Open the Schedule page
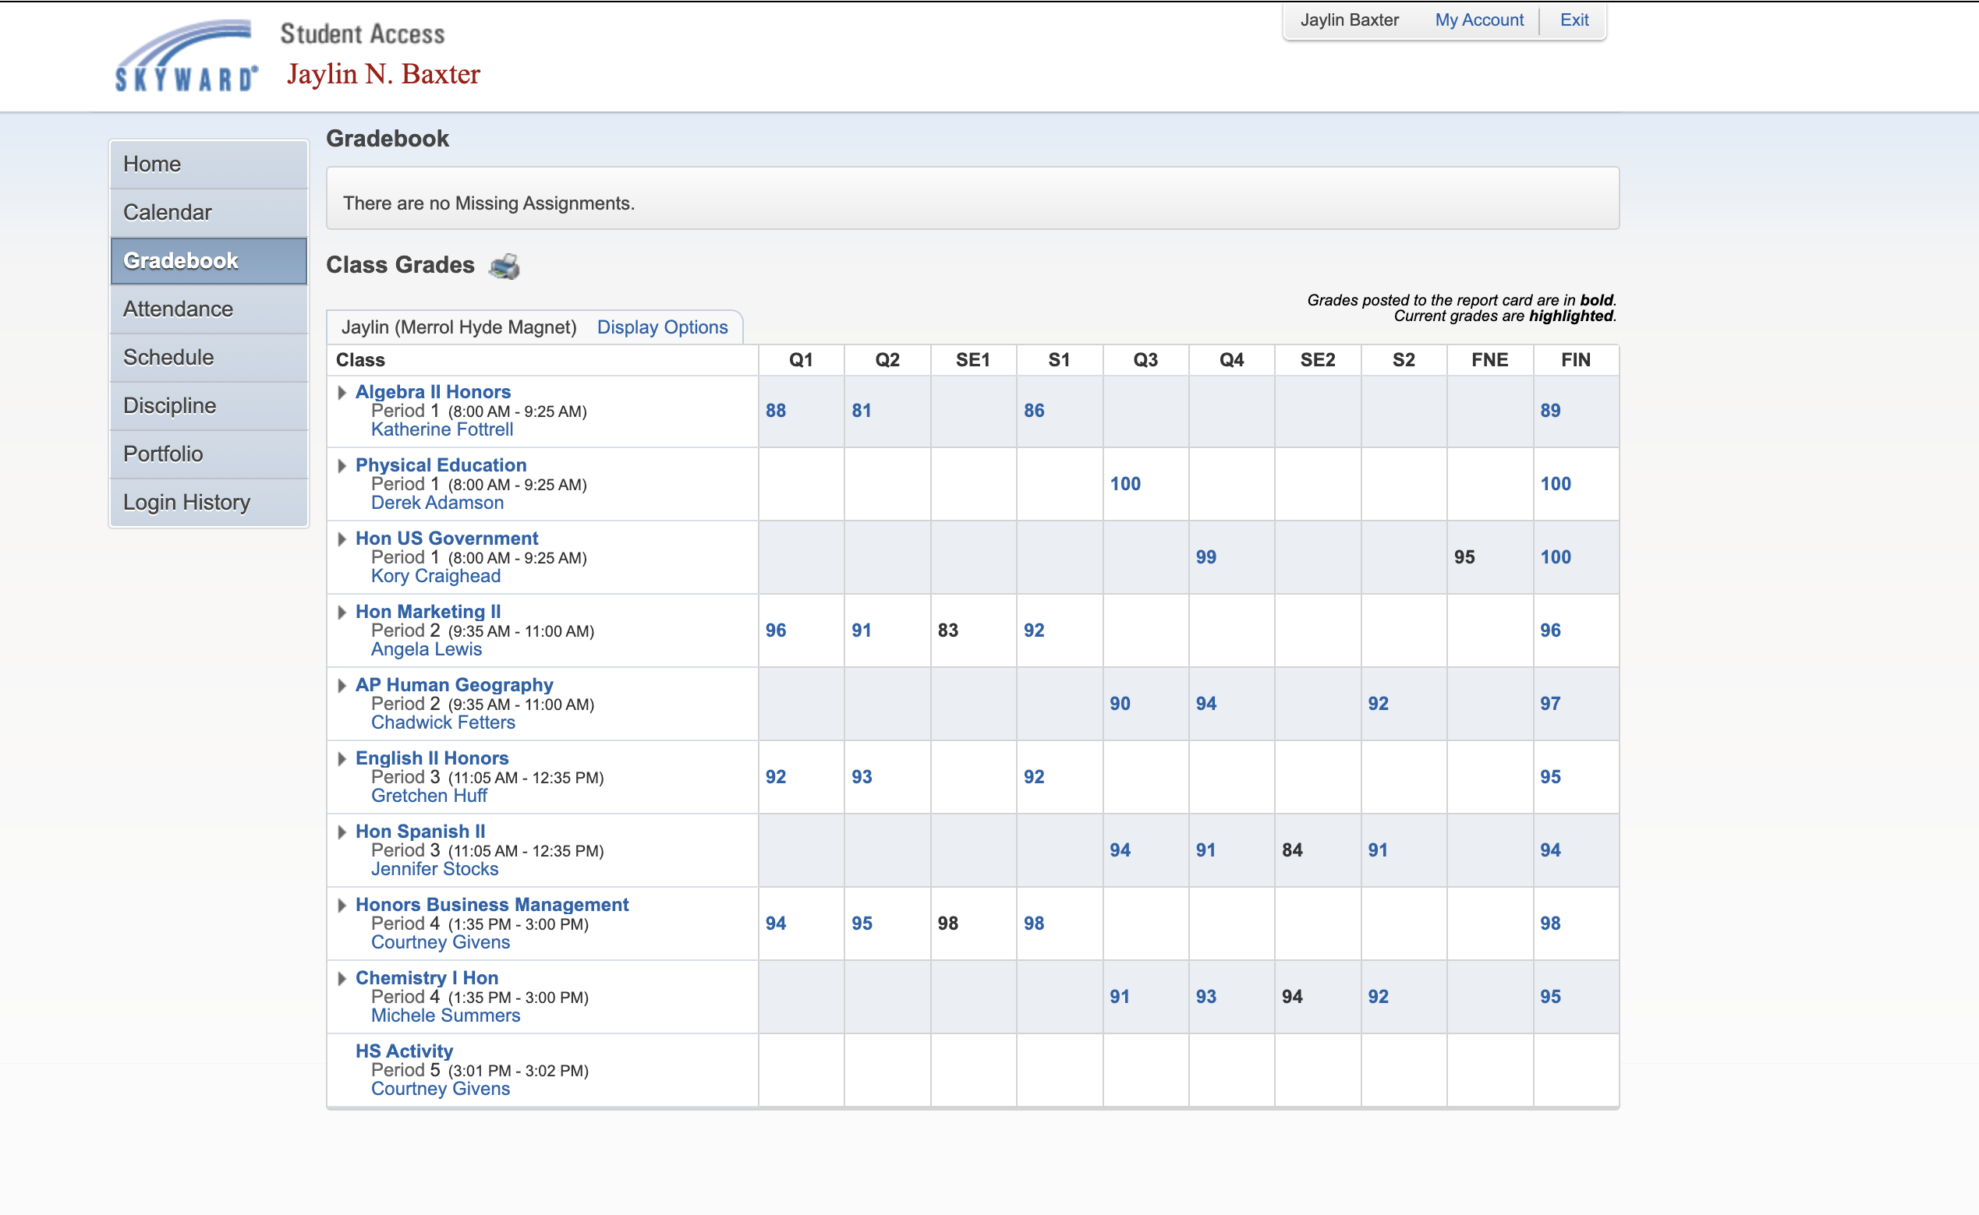This screenshot has height=1215, width=1979. pos(209,358)
